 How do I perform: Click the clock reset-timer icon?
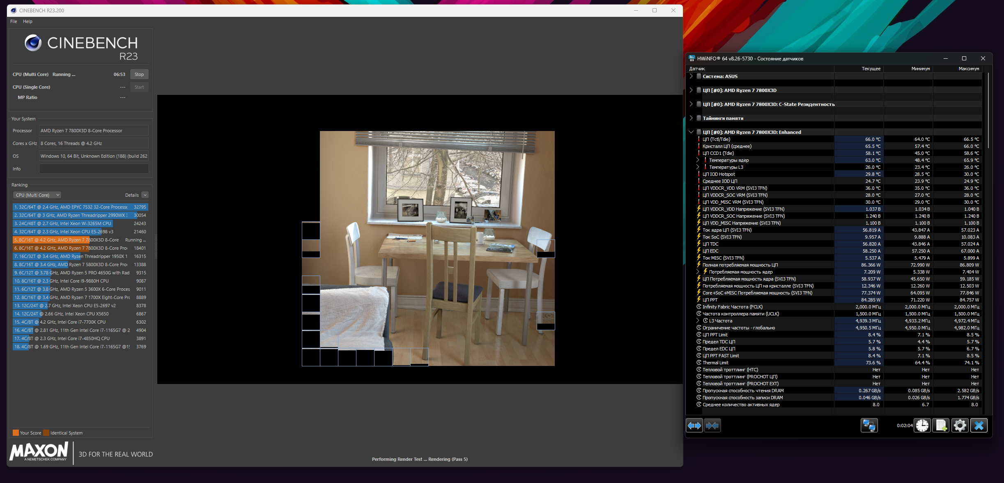tap(922, 425)
